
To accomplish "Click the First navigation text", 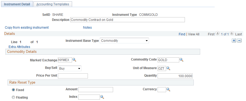I will (x=211, y=34).
